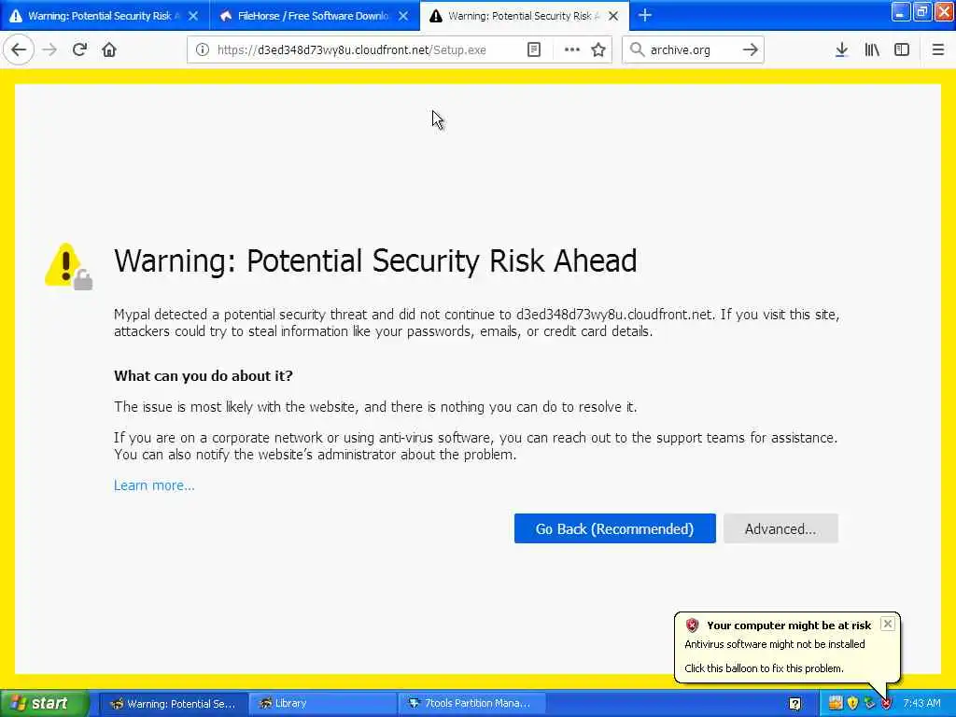This screenshot has height=717, width=956.
Task: Open the Windows start menu
Action: 43,703
